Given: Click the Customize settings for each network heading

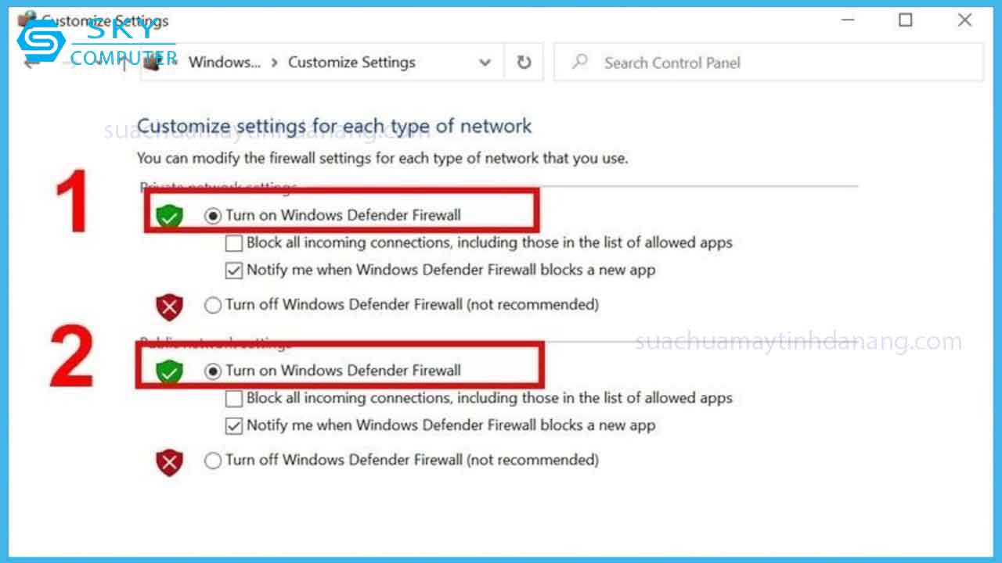Looking at the screenshot, I should (x=335, y=126).
